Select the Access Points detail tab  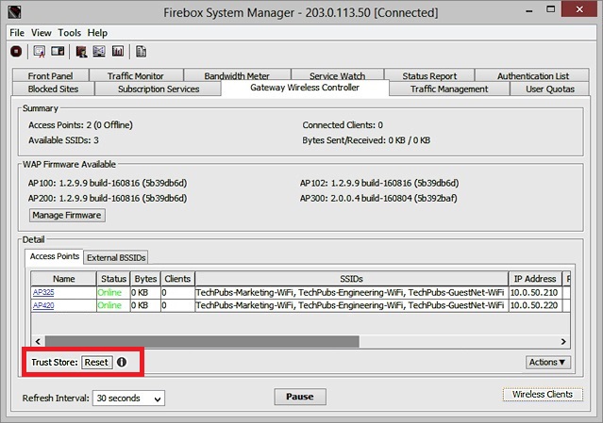click(54, 256)
